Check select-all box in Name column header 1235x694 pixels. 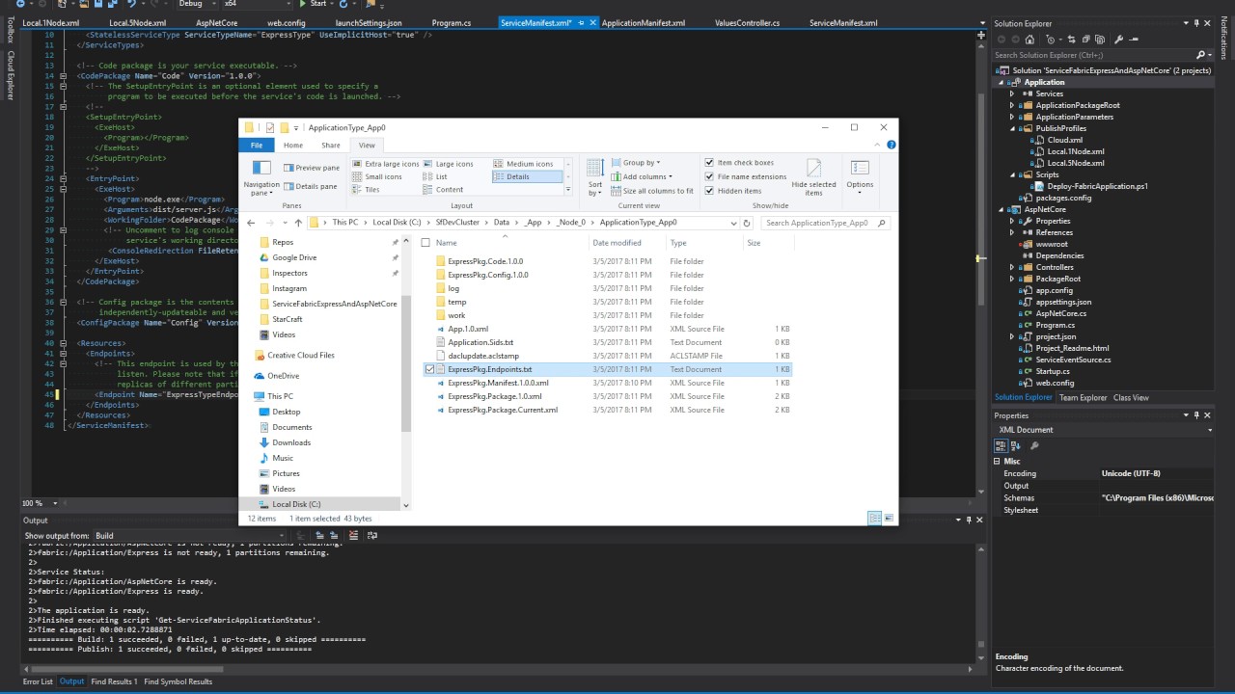click(x=425, y=243)
